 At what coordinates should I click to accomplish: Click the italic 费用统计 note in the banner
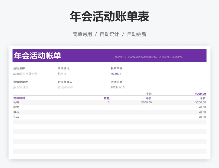tap(149, 57)
